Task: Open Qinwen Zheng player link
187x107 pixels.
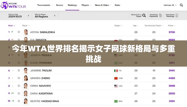Action: 40,78
